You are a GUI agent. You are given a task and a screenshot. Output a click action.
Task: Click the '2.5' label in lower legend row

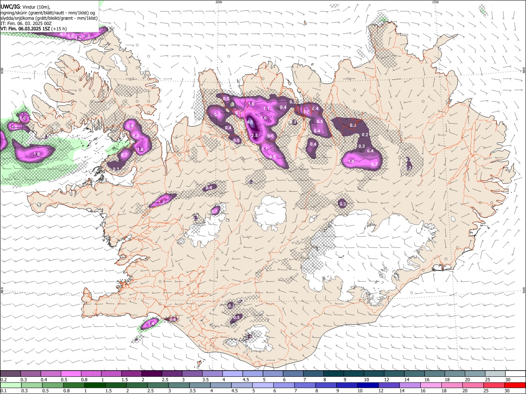click(151, 391)
